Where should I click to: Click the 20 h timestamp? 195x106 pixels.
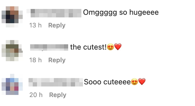click(36, 95)
